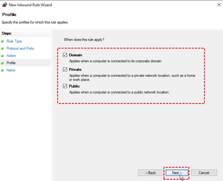
Task: Uncheck the Domain profile checkbox
Action: pyautogui.click(x=65, y=55)
